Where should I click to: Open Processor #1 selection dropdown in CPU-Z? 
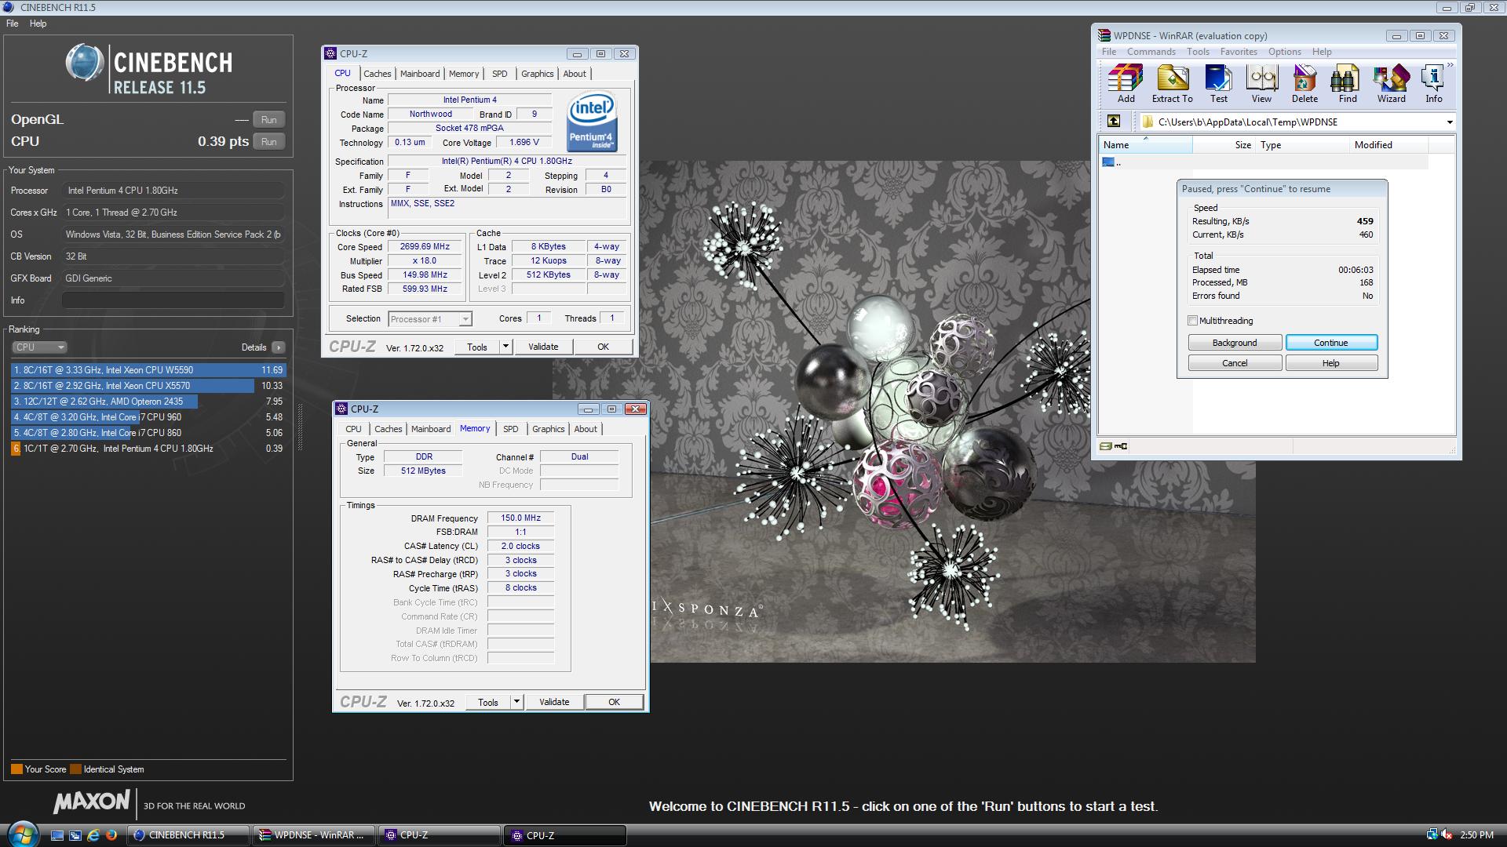pos(465,319)
